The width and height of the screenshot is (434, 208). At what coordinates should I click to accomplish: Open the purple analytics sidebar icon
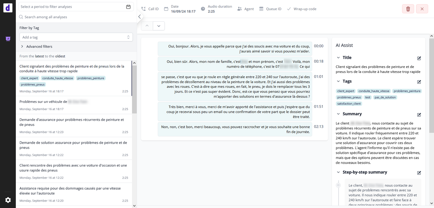tap(8, 39)
